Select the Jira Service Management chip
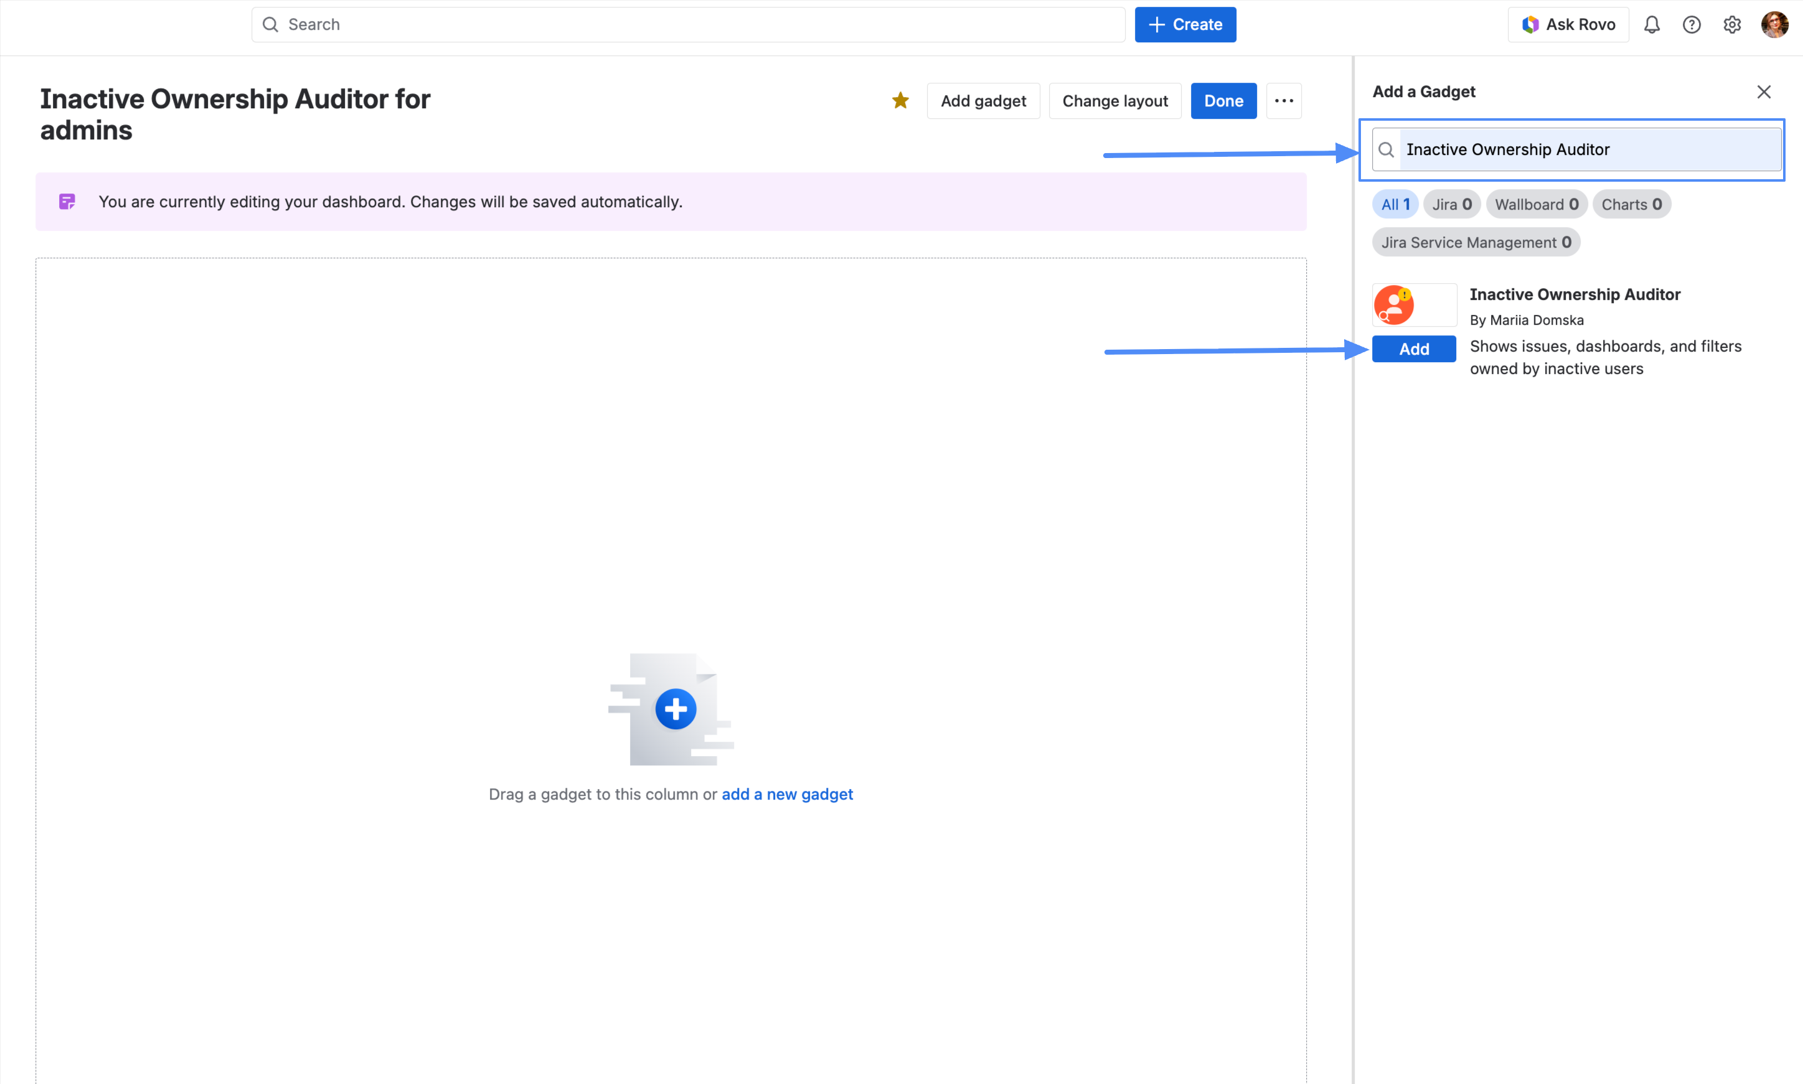 1476,243
